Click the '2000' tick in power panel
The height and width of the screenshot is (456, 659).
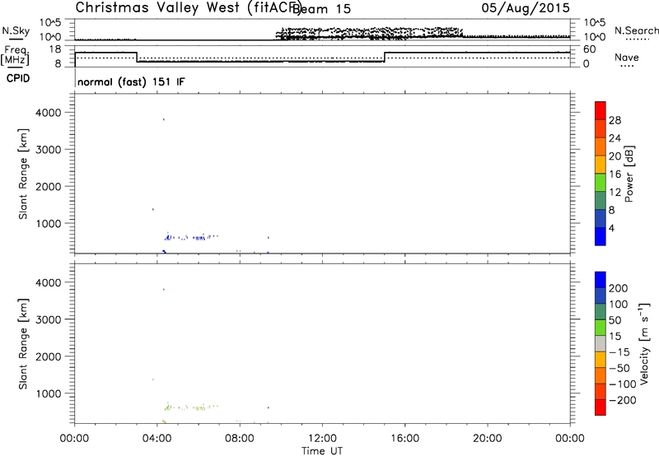click(x=49, y=186)
